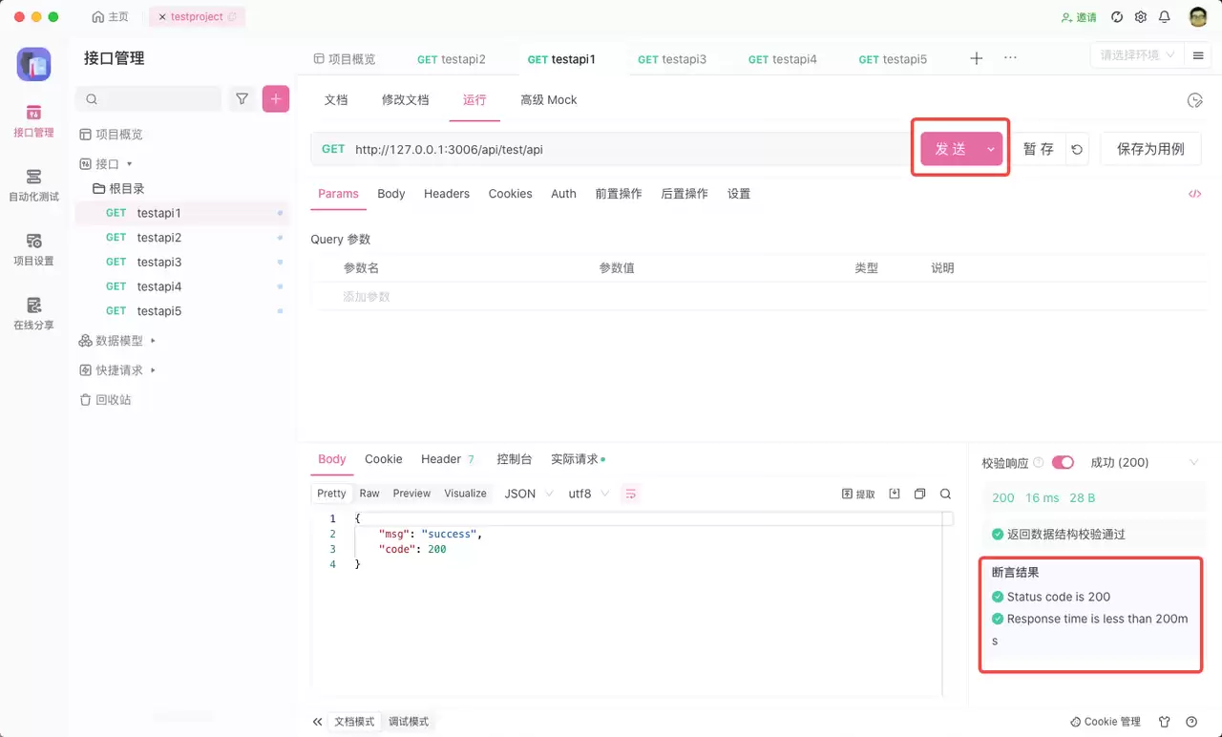1222x737 pixels.
Task: Click the refresh sync icon at top
Action: coord(1118,17)
